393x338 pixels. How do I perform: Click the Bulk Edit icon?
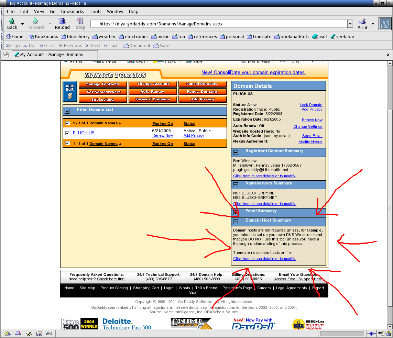pyautogui.click(x=70, y=91)
